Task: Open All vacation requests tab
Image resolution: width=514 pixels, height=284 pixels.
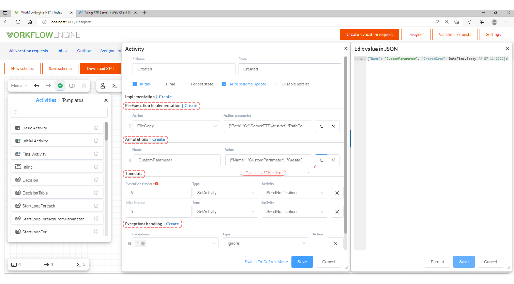Action: [x=28, y=51]
